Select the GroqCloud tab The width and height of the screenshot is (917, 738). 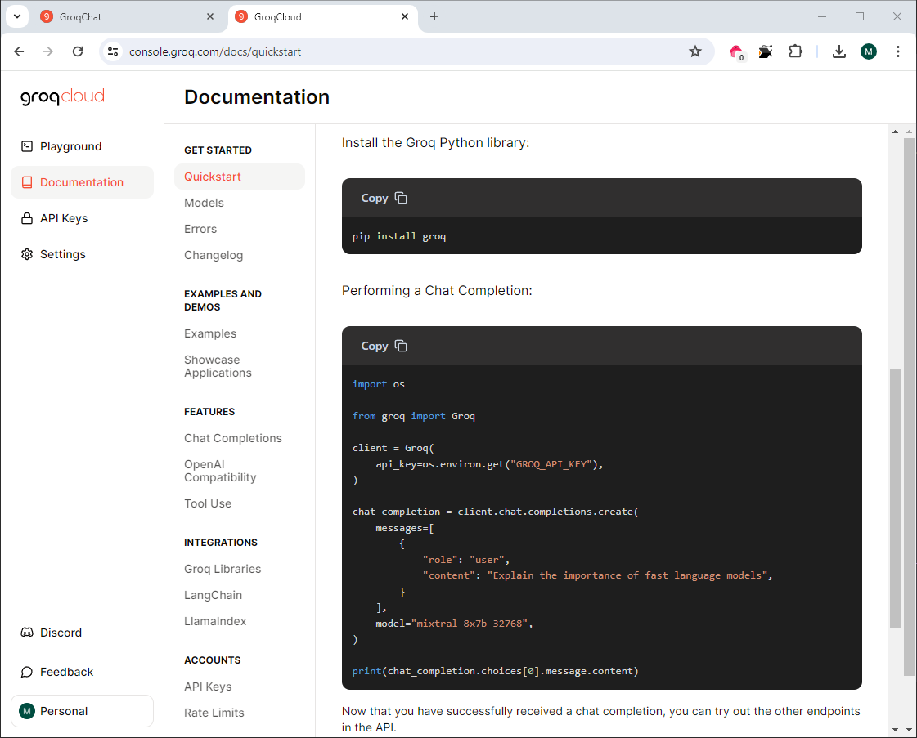(x=321, y=16)
